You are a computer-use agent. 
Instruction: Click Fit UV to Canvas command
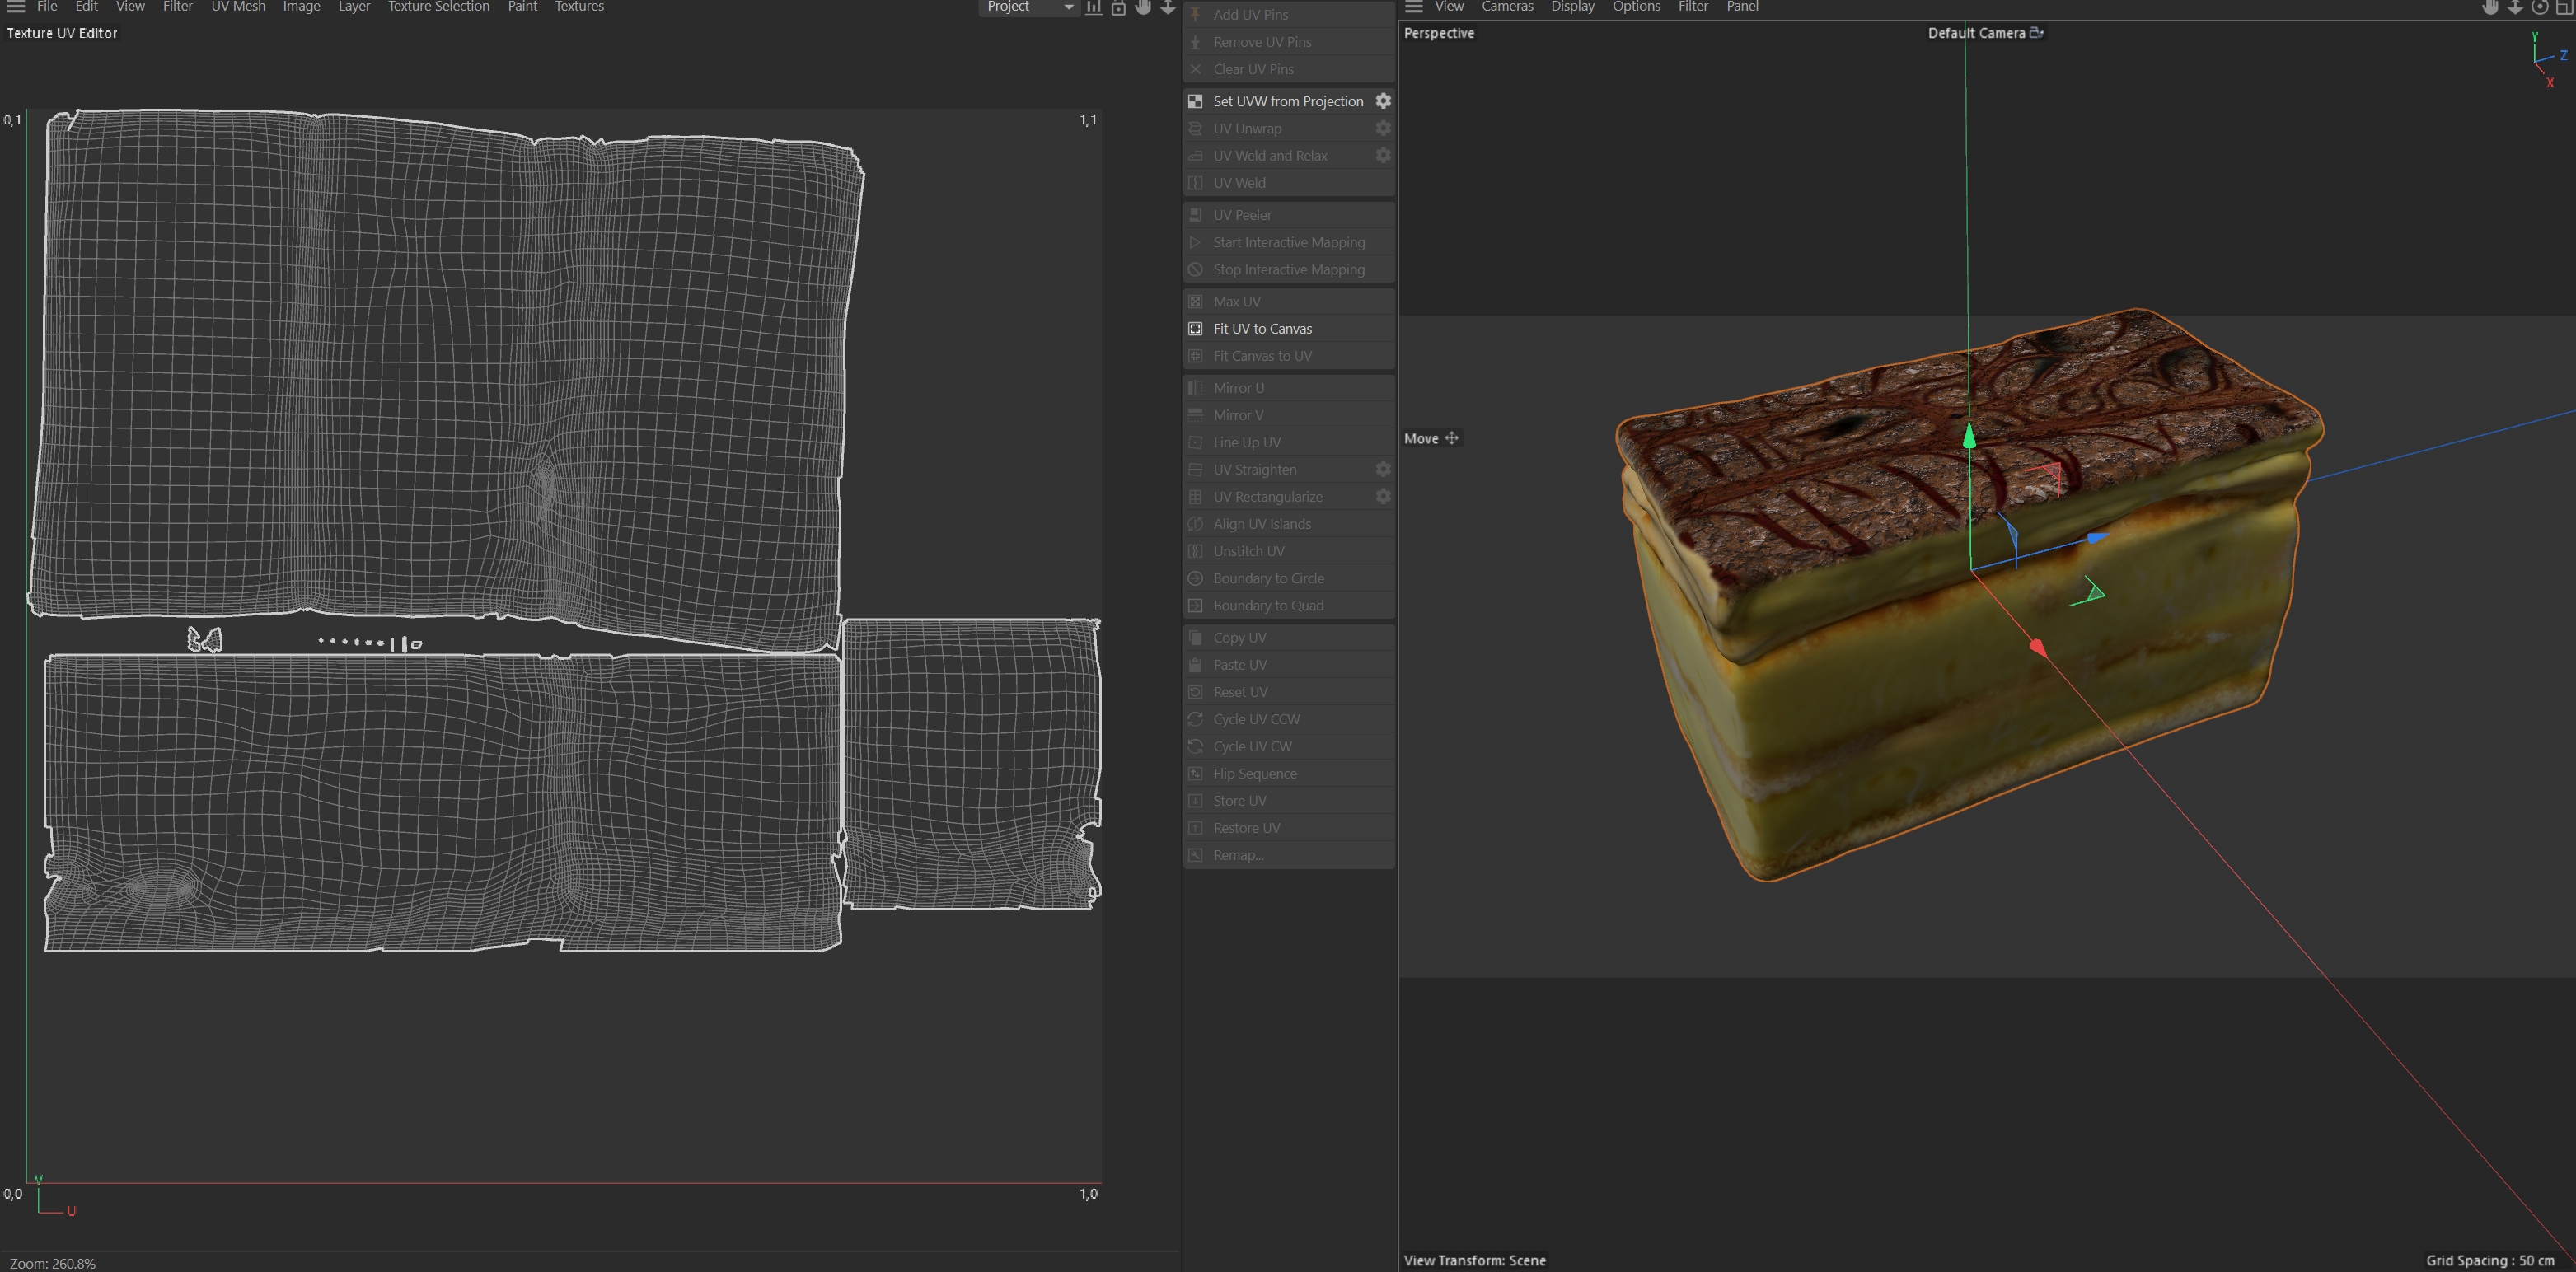pos(1262,328)
